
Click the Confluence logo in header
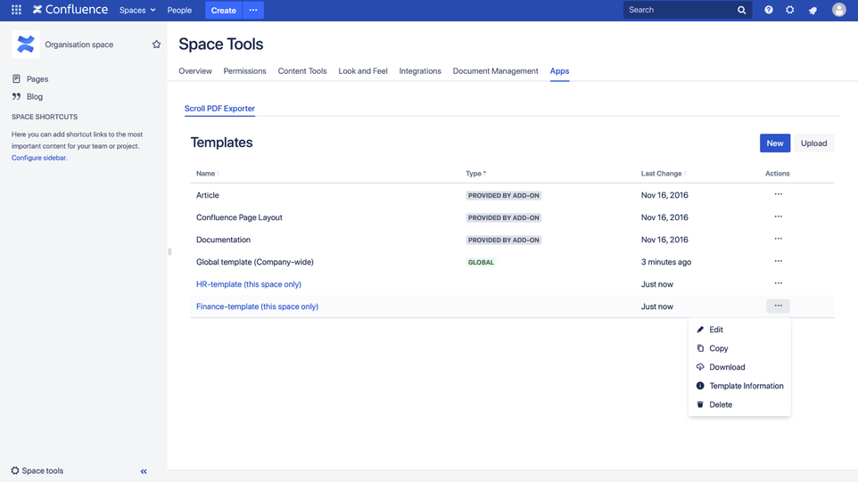point(70,10)
